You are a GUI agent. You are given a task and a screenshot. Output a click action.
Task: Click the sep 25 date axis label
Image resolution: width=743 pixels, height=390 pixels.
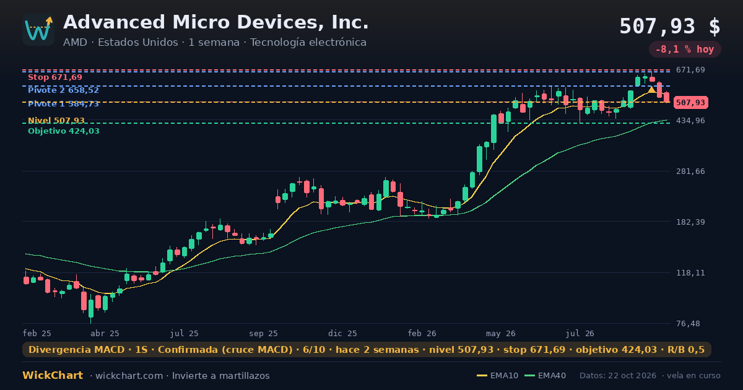tap(263, 333)
